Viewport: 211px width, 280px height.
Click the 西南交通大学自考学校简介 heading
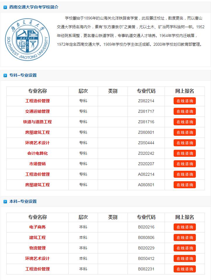[x=34, y=7]
